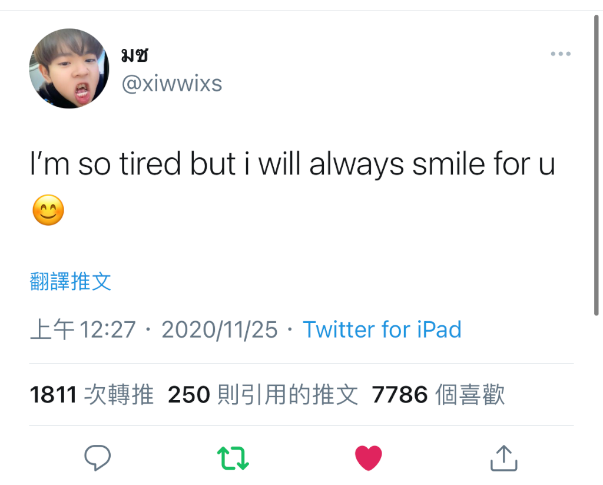Click the vertical scrollbar on right edge
Image resolution: width=603 pixels, height=485 pixels.
[x=597, y=166]
